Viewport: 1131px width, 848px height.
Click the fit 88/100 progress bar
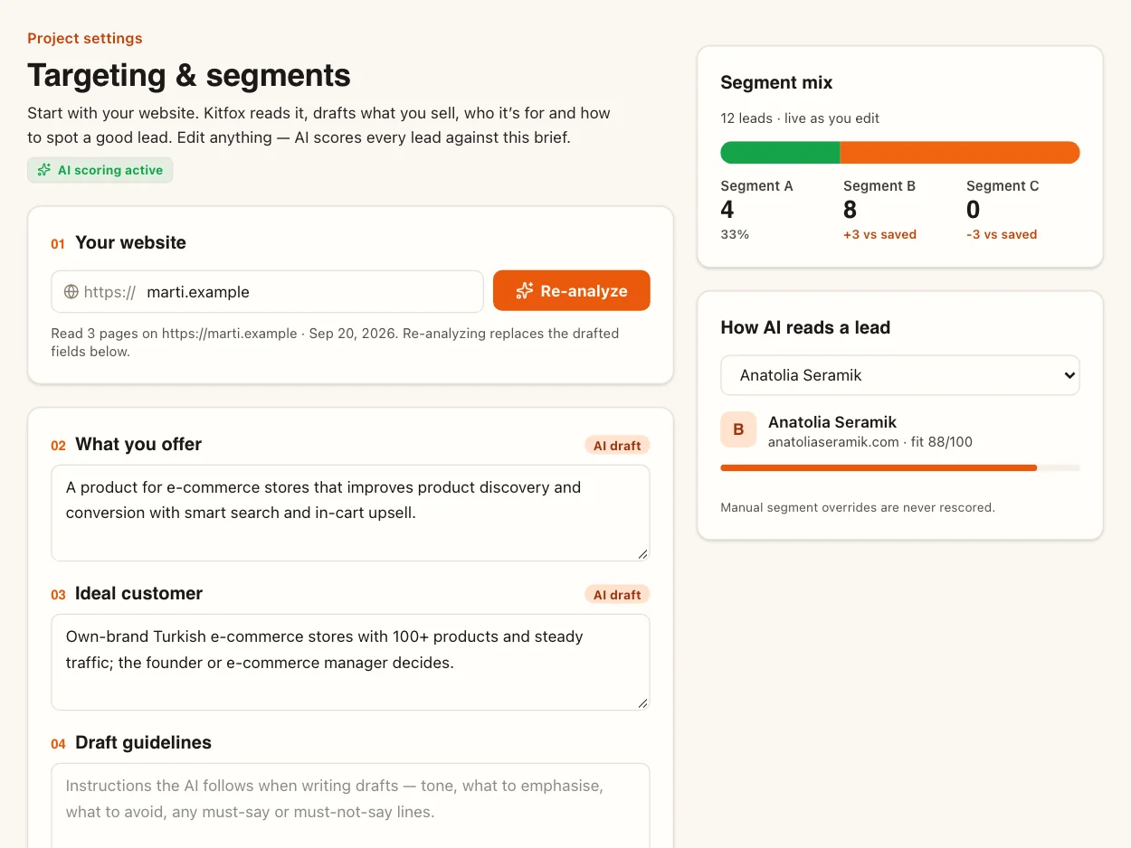coord(900,467)
